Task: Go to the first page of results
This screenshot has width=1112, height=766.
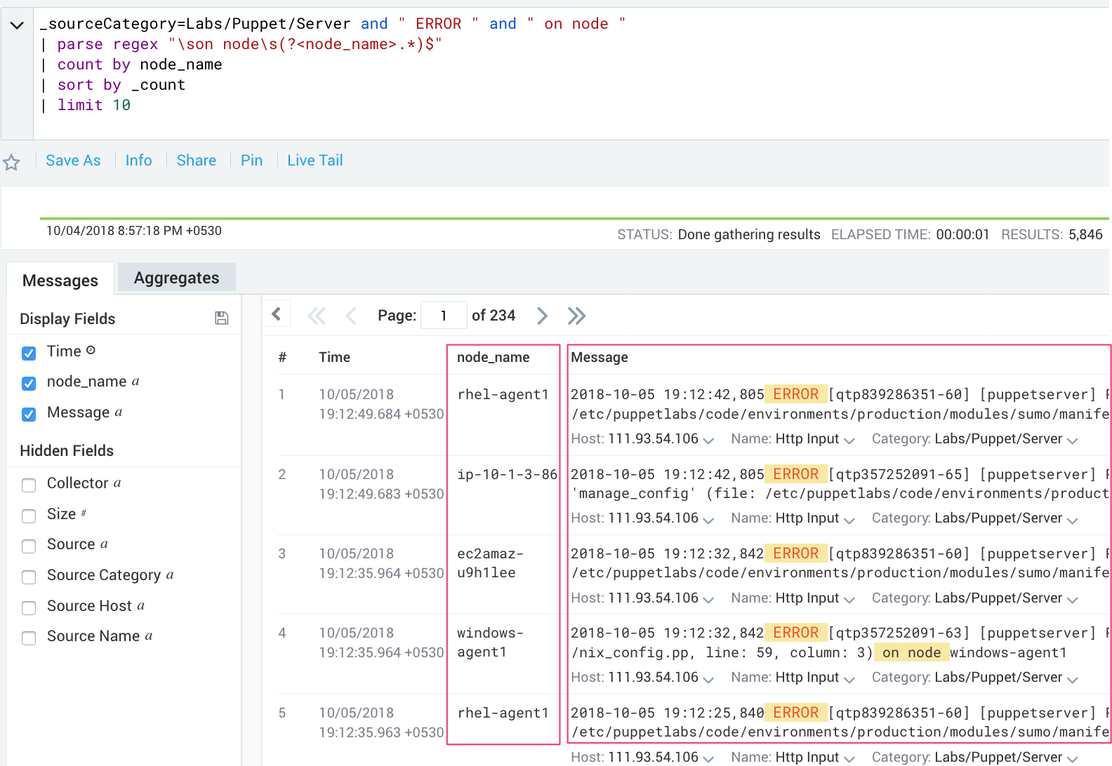Action: [317, 316]
